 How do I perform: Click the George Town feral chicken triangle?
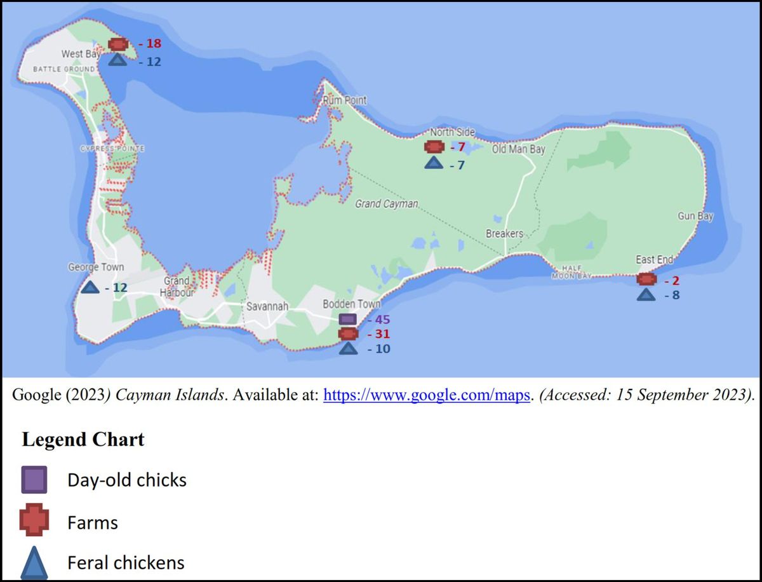[x=90, y=288]
